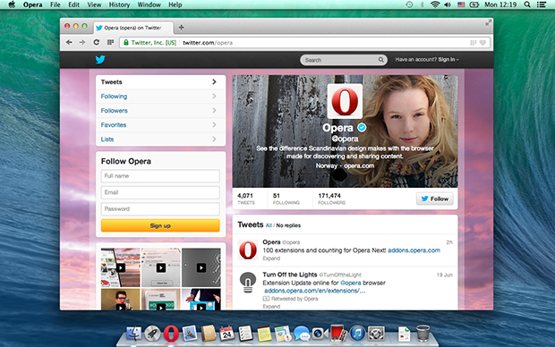Screen dimensions: 555x347
Task: Click the Full name input field
Action: click(x=160, y=176)
